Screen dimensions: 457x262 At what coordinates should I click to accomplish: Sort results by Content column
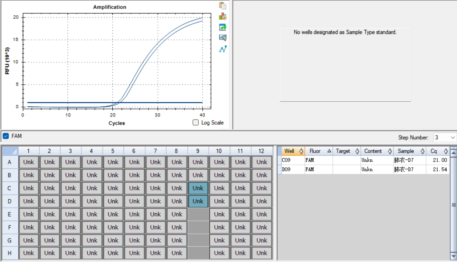377,151
